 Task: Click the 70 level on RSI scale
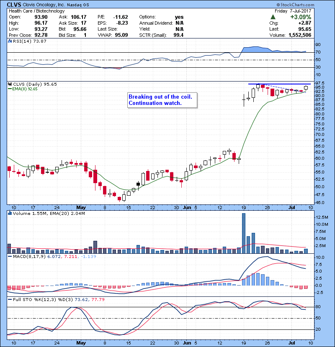[318, 52]
